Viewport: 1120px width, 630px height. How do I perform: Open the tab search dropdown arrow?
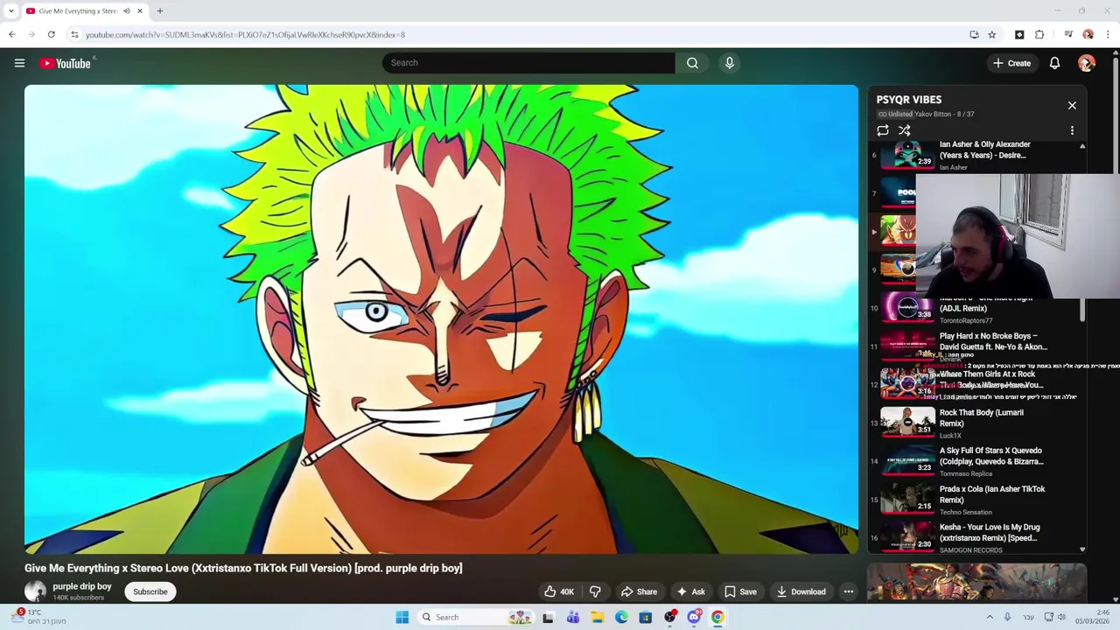tap(10, 10)
